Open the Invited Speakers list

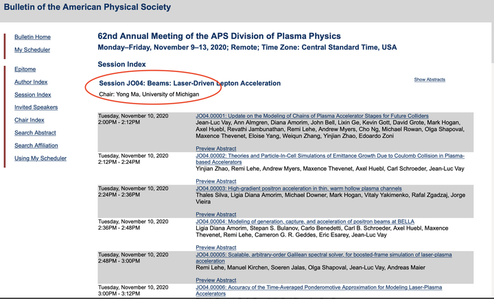click(36, 107)
